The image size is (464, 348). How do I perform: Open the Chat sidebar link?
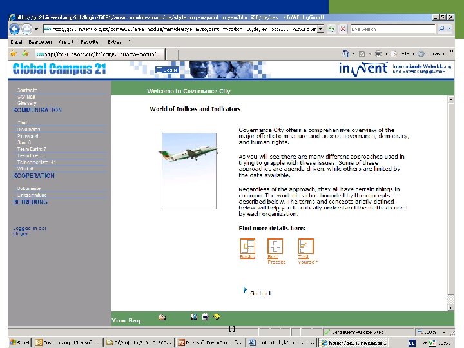click(22, 122)
